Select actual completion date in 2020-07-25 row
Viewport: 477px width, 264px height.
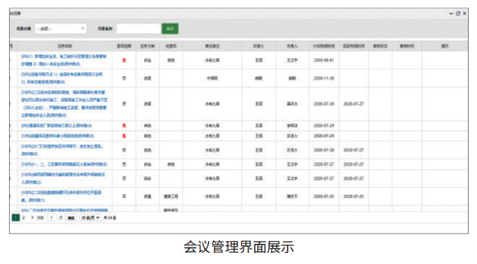pyautogui.click(x=354, y=197)
